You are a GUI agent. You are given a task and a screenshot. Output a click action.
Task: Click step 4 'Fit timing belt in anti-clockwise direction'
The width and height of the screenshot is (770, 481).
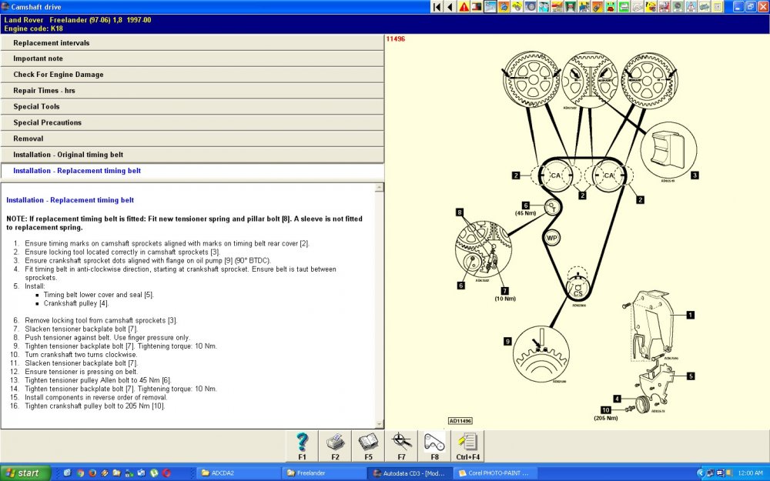point(181,273)
